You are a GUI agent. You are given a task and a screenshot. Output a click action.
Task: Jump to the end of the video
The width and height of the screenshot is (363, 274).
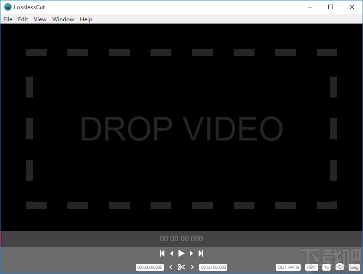click(201, 253)
